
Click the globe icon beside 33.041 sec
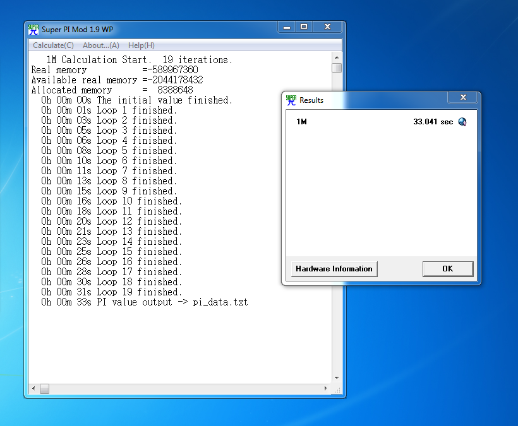(x=462, y=122)
